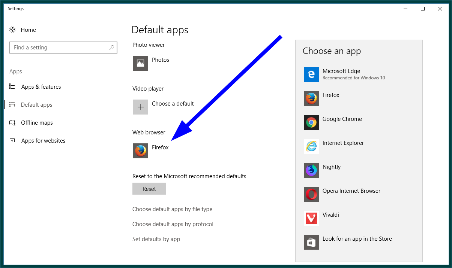
Task: Select the Google Chrome icon
Action: click(311, 122)
